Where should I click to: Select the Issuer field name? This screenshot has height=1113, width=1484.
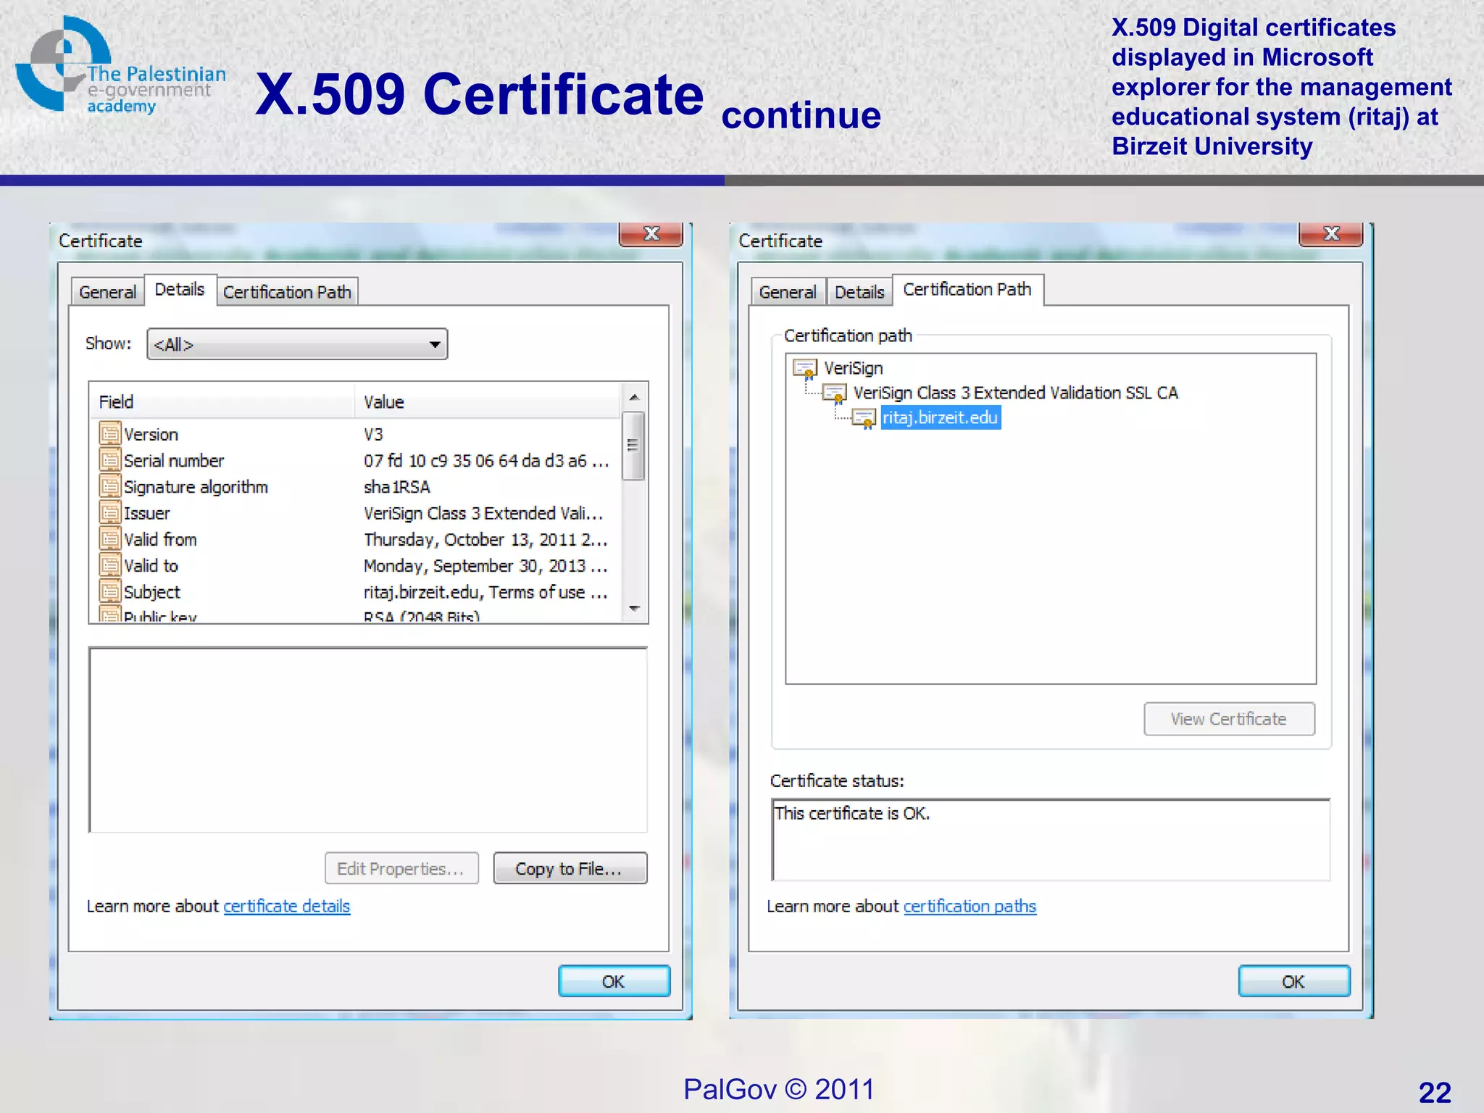click(147, 513)
